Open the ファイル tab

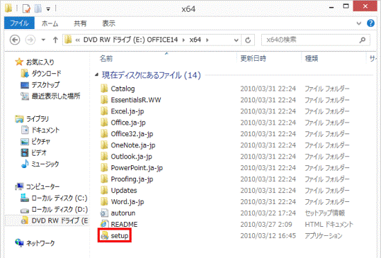19,24
